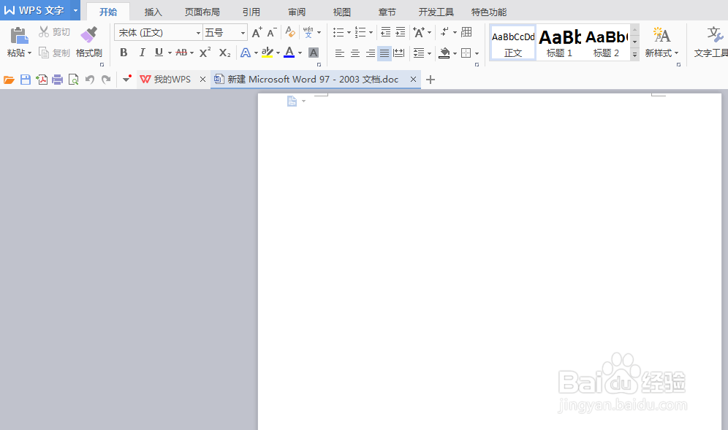Export to PDF icon
Image resolution: width=728 pixels, height=430 pixels.
[x=42, y=80]
